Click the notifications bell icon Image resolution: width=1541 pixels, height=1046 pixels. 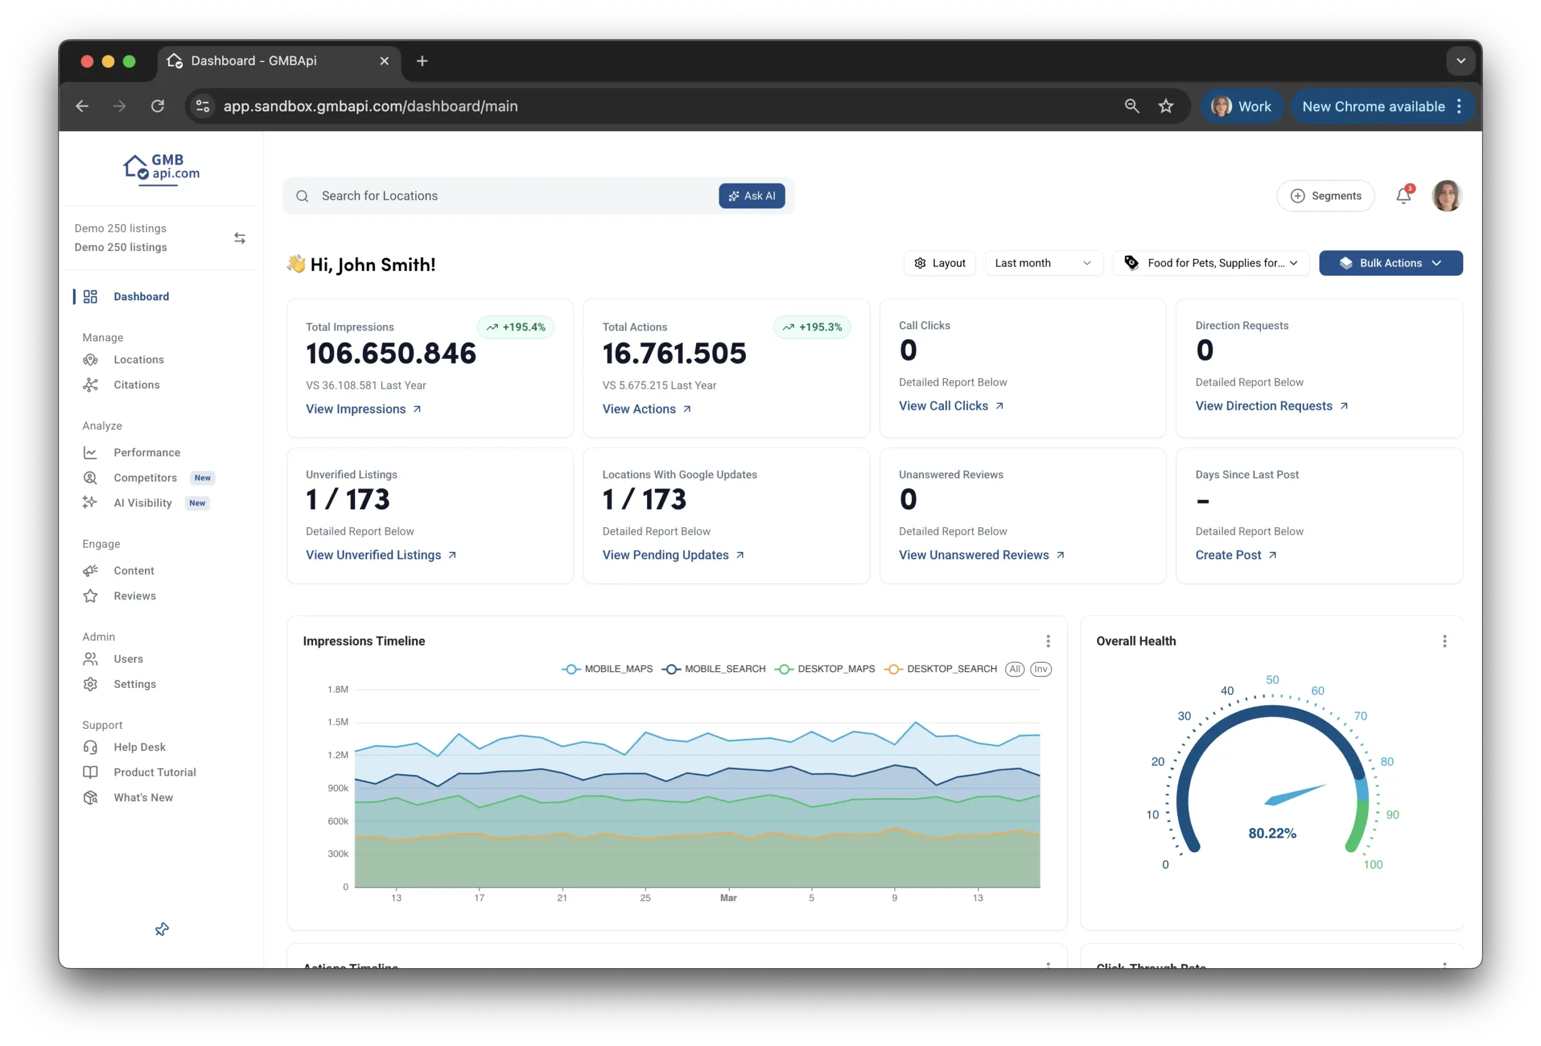pos(1403,196)
